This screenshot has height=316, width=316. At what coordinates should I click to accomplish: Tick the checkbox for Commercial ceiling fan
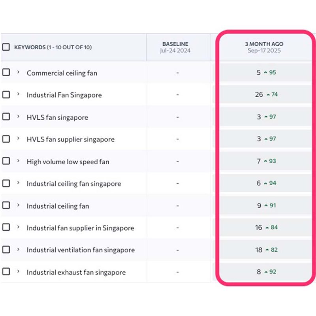[6, 73]
